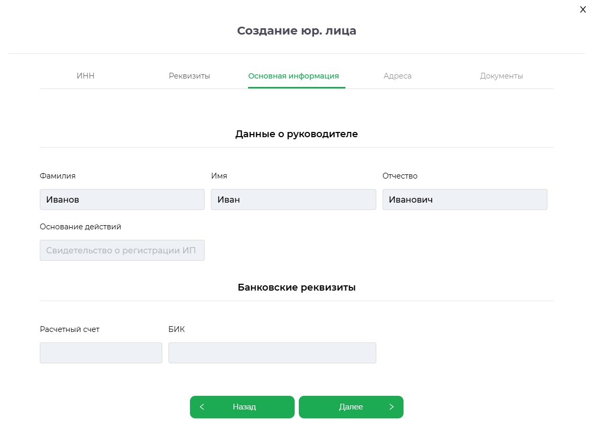Viewport: 594px width, 433px height.
Task: Go to the Адреса tab
Action: pos(397,76)
